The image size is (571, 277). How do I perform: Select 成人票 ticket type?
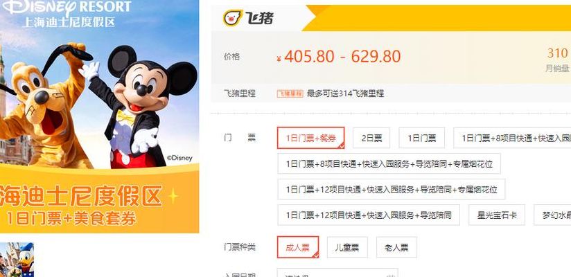pos(298,247)
